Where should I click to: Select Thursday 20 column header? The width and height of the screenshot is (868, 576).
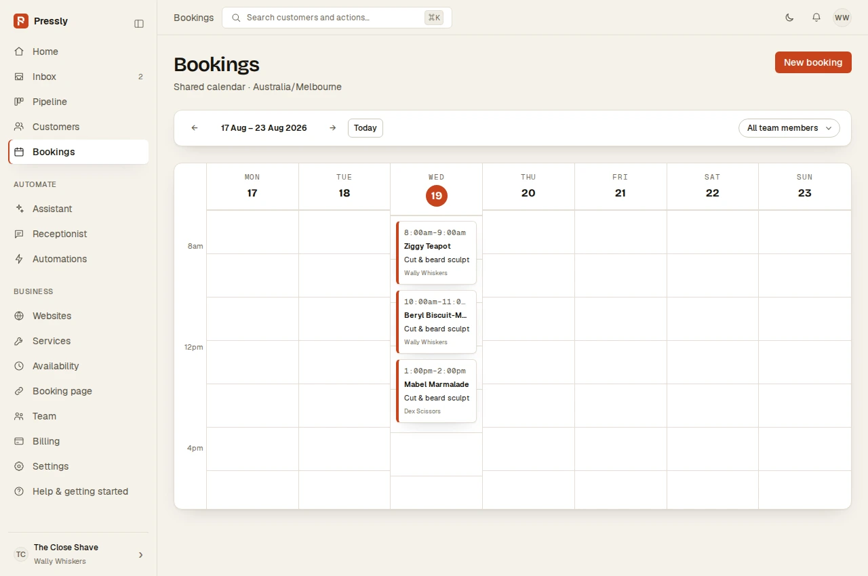[x=528, y=186]
